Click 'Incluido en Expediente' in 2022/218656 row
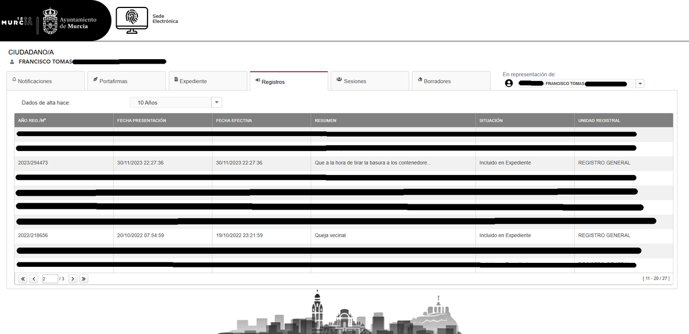The width and height of the screenshot is (689, 334). (505, 235)
